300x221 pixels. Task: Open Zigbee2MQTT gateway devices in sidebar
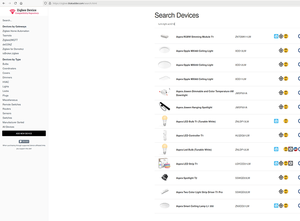(x=11, y=40)
